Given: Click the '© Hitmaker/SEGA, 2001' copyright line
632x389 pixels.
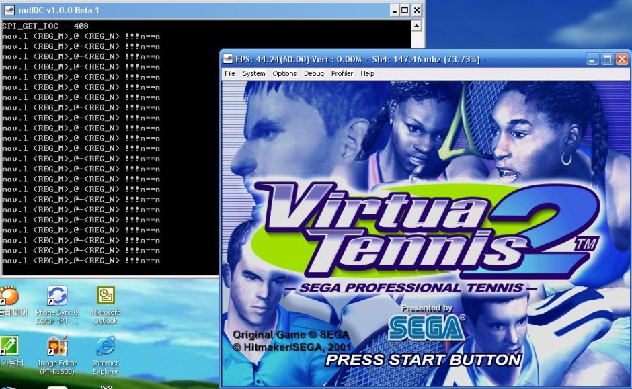Looking at the screenshot, I should (x=292, y=347).
